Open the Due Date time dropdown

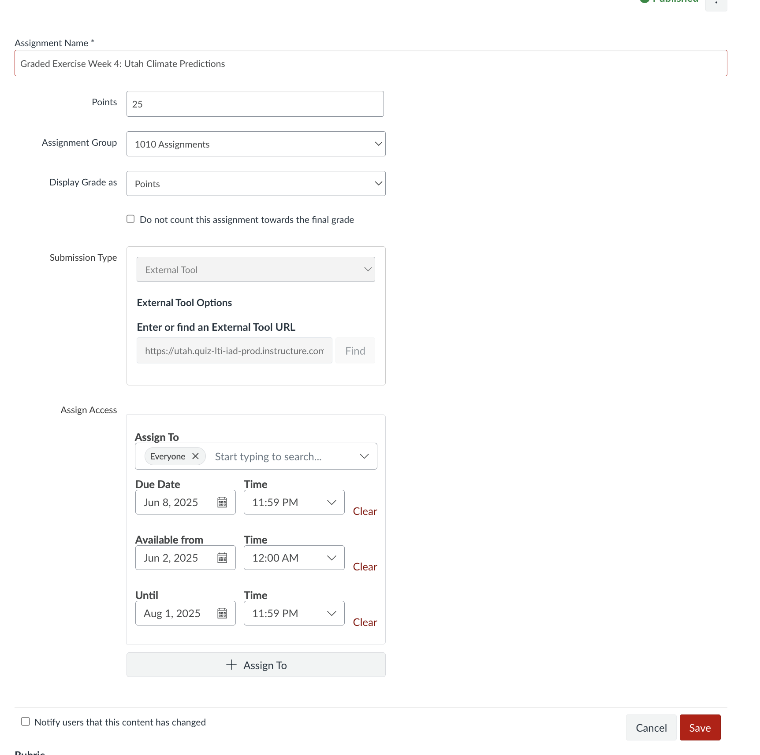point(294,503)
